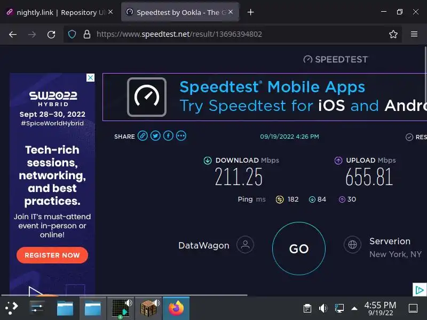This screenshot has width=427, height=320.
Task: Share result on Twitter
Action: coord(155,135)
